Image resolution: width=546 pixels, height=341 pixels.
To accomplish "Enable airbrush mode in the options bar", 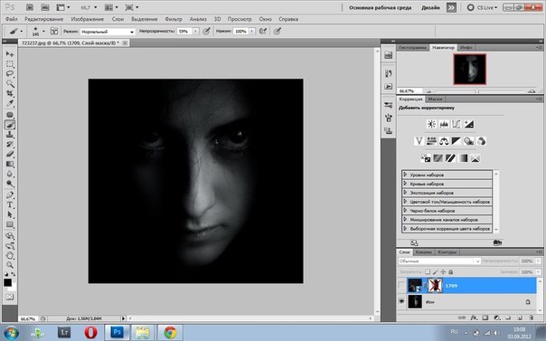I will tap(263, 32).
